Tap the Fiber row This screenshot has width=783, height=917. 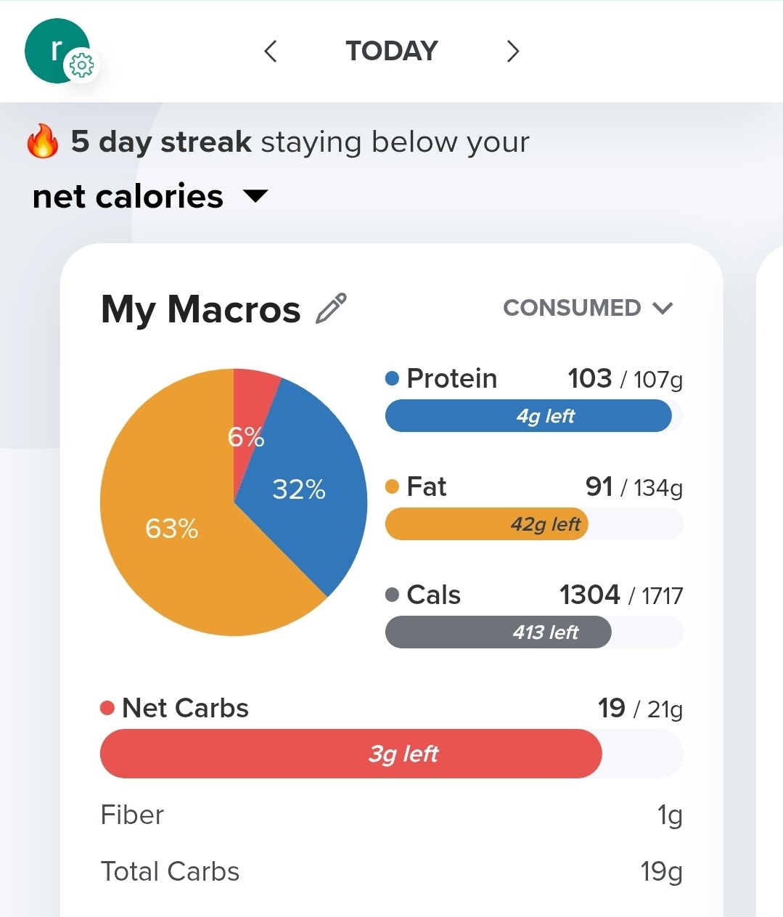click(x=392, y=815)
